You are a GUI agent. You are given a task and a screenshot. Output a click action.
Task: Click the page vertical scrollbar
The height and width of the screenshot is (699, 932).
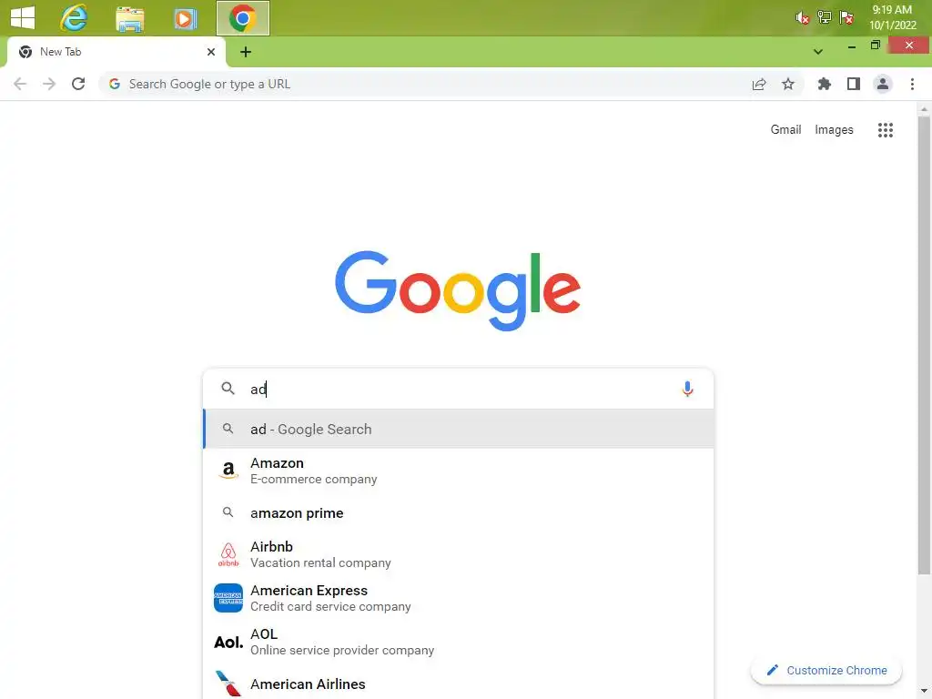923,345
